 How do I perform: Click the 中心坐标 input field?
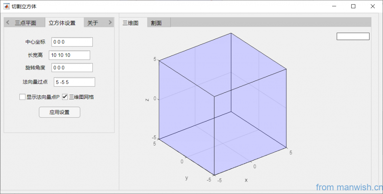coord(72,42)
